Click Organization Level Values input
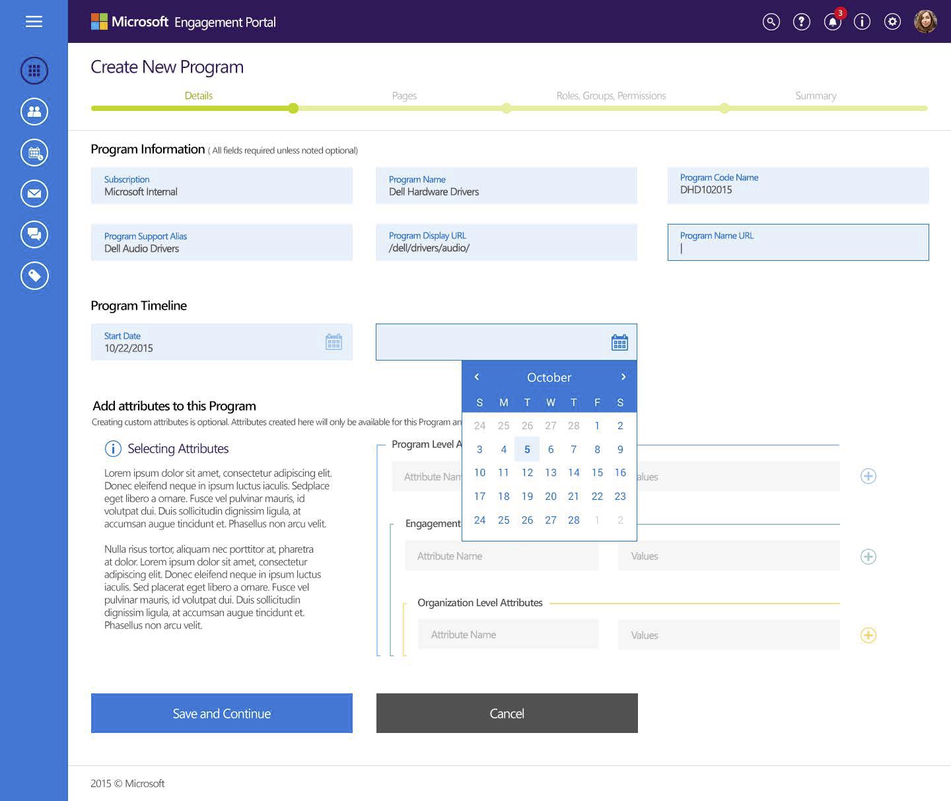This screenshot has height=801, width=951. pyautogui.click(x=729, y=635)
